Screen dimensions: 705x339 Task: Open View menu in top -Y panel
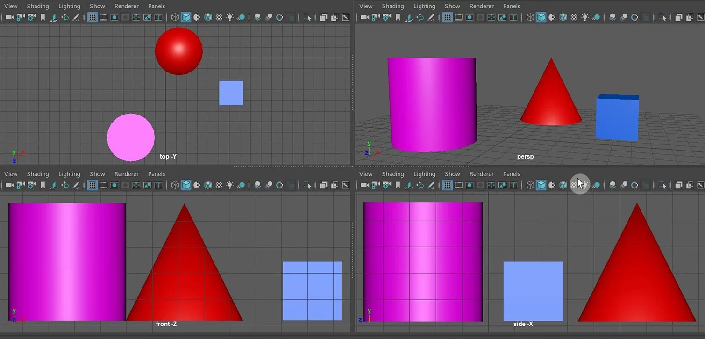11,6
